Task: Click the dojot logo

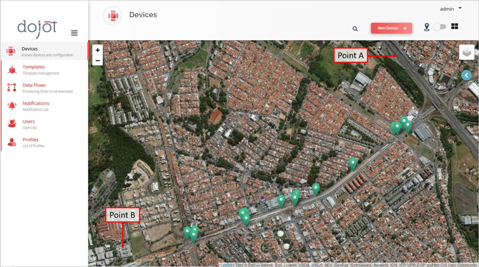Action: [x=37, y=29]
